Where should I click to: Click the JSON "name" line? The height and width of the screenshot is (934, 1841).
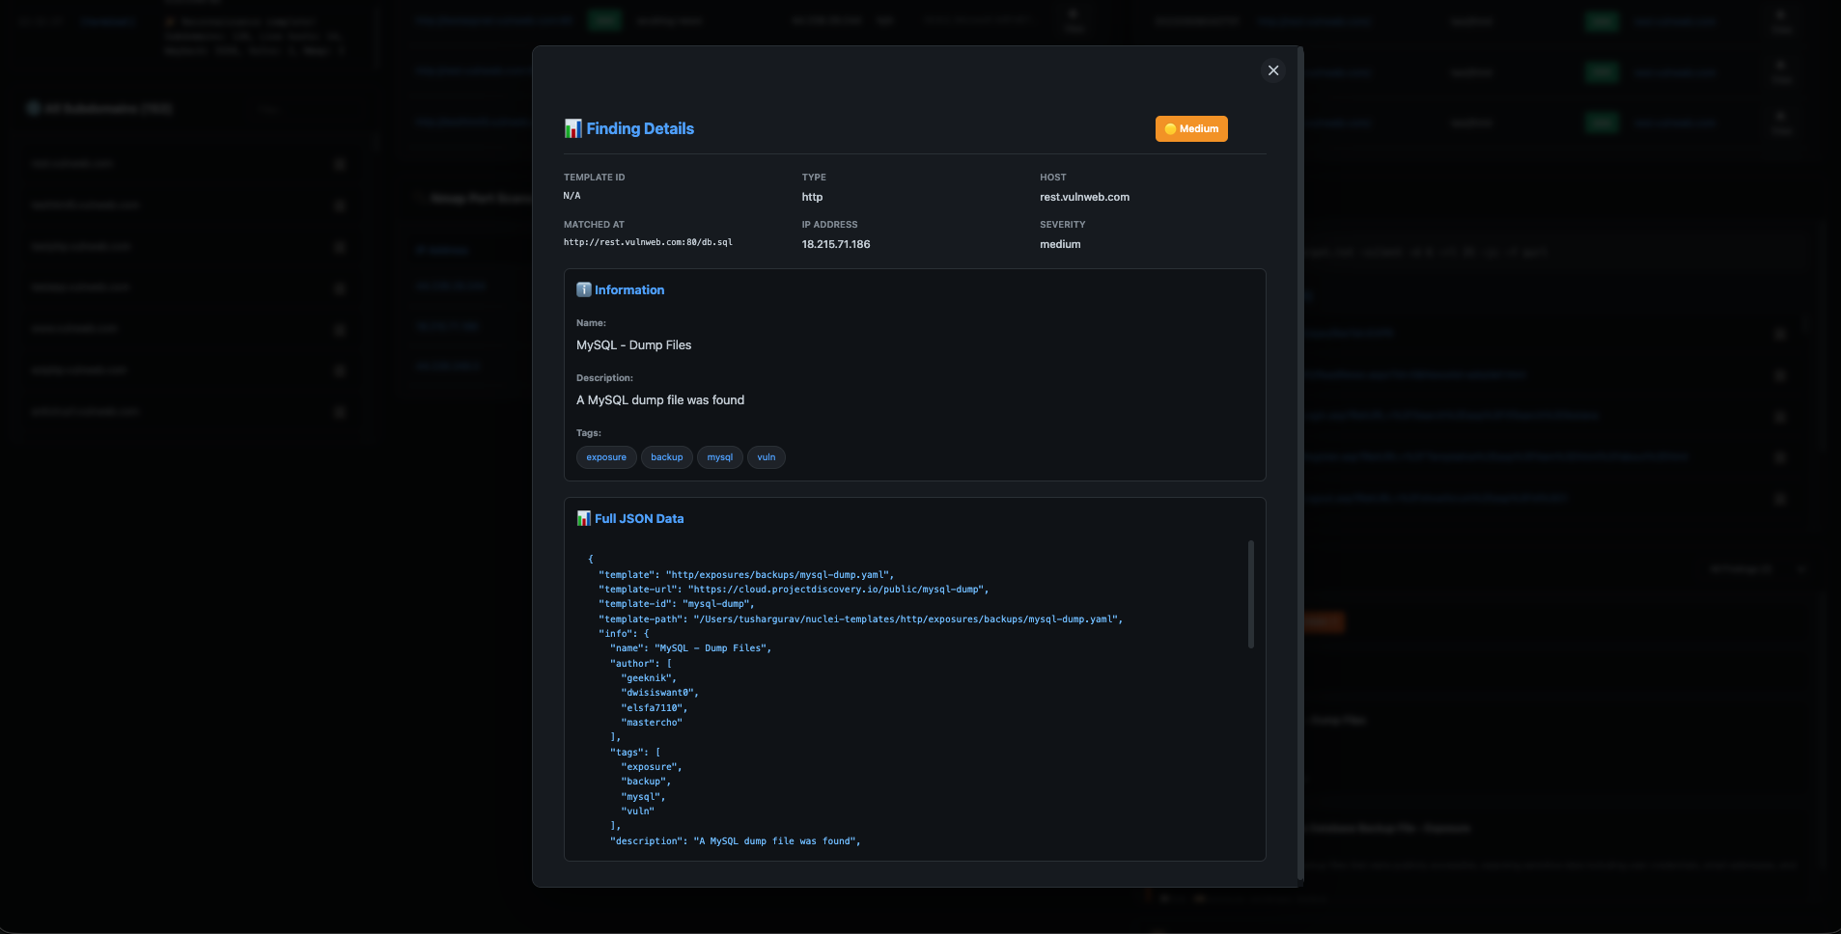pos(691,648)
